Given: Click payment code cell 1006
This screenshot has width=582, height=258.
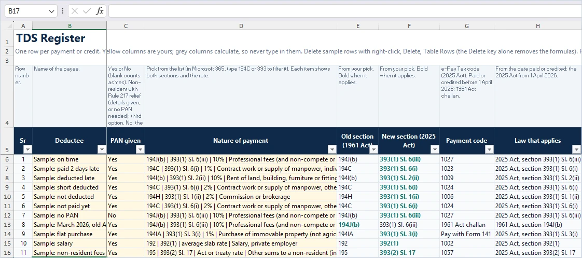Looking at the screenshot, I should coord(466,196).
